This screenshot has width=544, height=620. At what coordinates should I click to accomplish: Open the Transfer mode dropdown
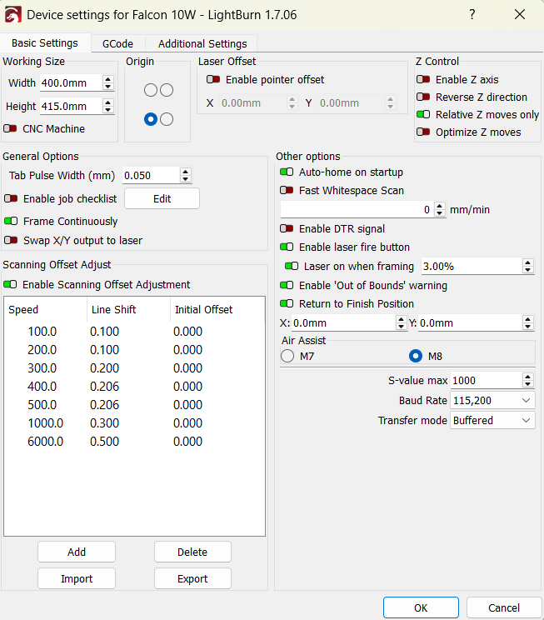pyautogui.click(x=492, y=420)
